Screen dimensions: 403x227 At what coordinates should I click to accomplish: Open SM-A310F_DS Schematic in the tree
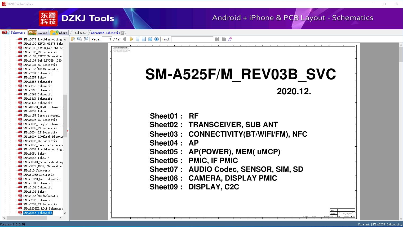coord(40,52)
